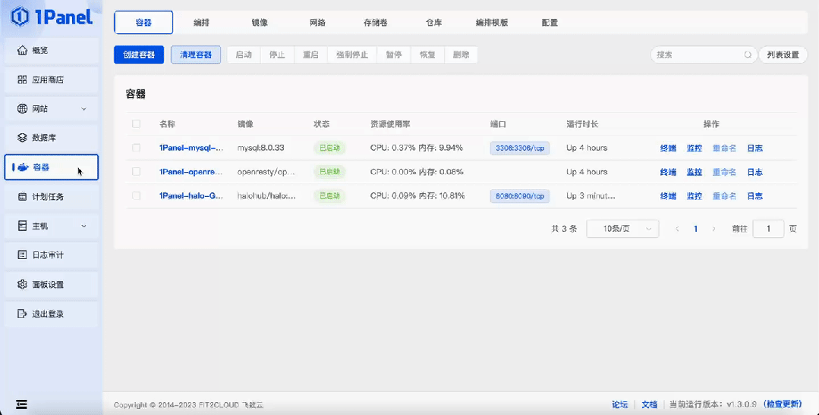Switch to the 镜像 tab

[260, 23]
